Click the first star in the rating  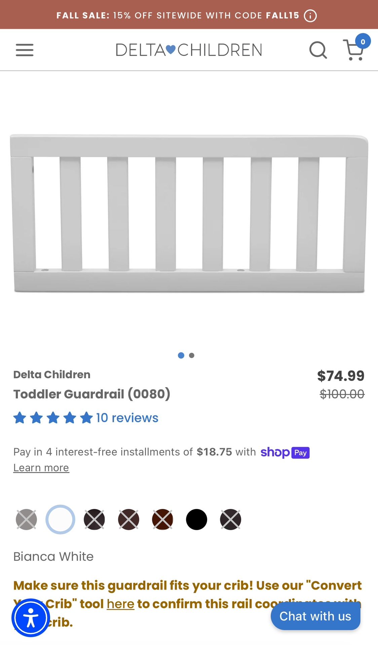pyautogui.click(x=19, y=417)
